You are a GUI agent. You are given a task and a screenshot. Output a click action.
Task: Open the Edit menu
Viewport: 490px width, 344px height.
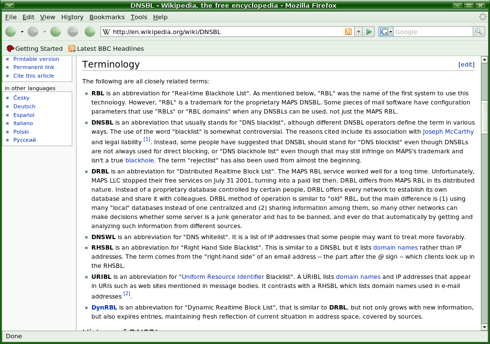click(x=28, y=17)
